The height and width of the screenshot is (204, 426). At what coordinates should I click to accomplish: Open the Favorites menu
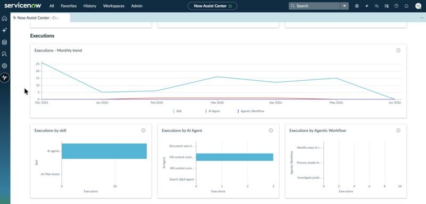click(x=69, y=6)
